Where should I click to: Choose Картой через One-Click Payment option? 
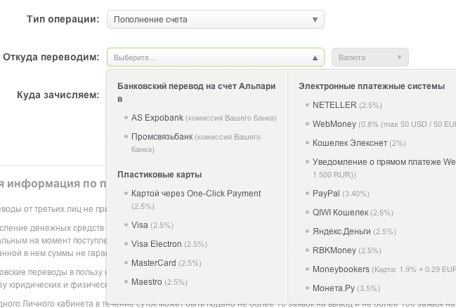click(196, 200)
